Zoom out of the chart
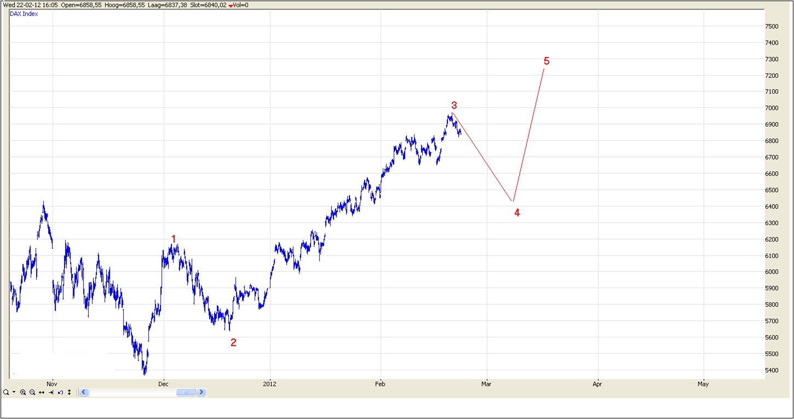Screen dimensions: 794x419 coord(32,392)
